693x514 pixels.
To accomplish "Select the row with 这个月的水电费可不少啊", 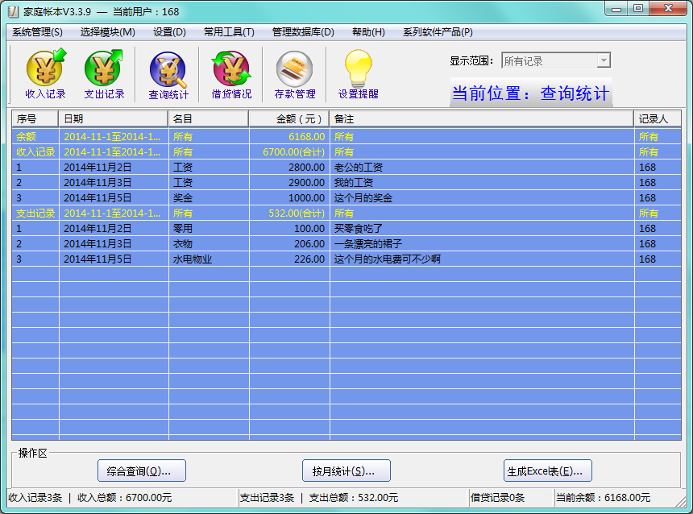I will pos(346,259).
